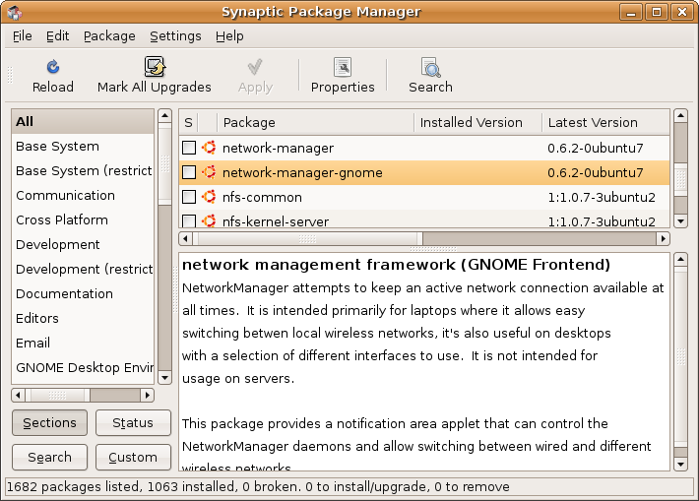Viewport: 699px width, 501px height.
Task: Tick the status checkbox for network-manager
Action: point(189,148)
